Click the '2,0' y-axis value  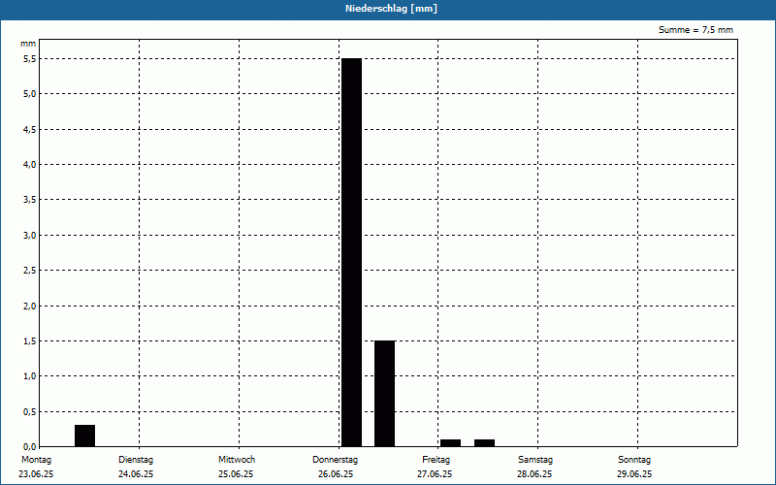tap(30, 307)
